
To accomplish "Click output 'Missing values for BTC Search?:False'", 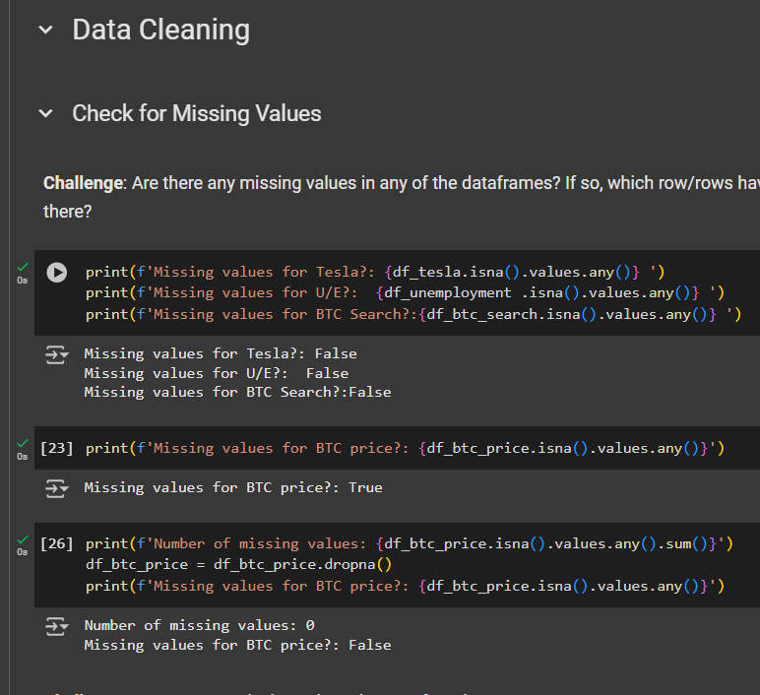I will pyautogui.click(x=237, y=392).
